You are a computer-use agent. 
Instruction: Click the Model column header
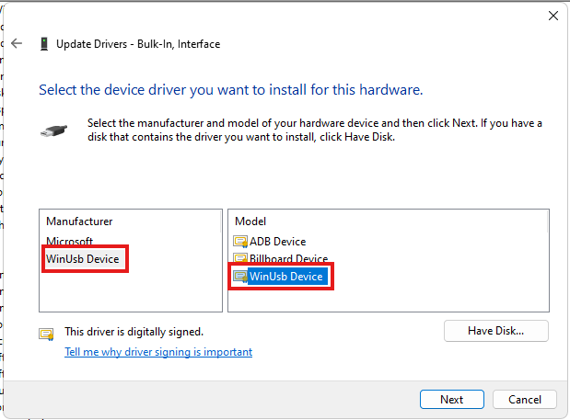[250, 221]
